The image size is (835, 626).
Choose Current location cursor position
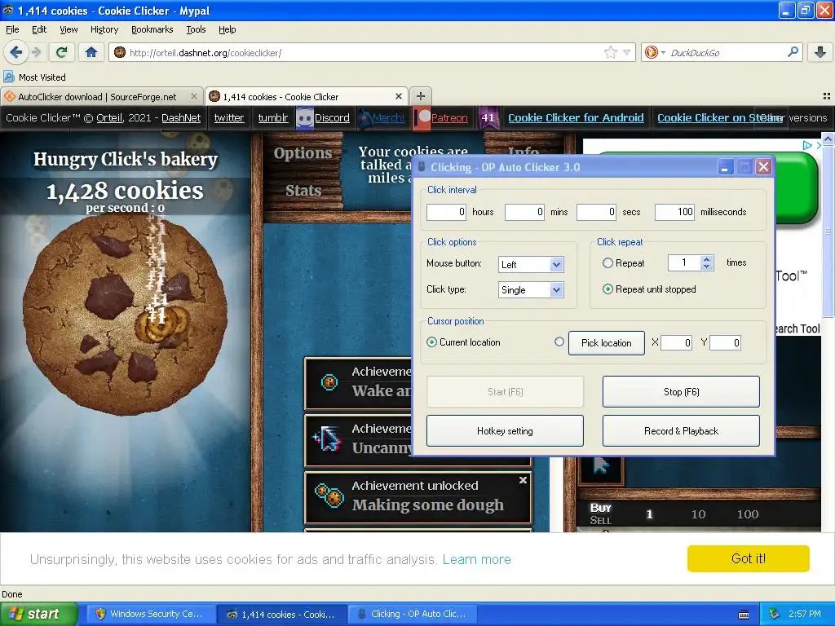point(432,342)
